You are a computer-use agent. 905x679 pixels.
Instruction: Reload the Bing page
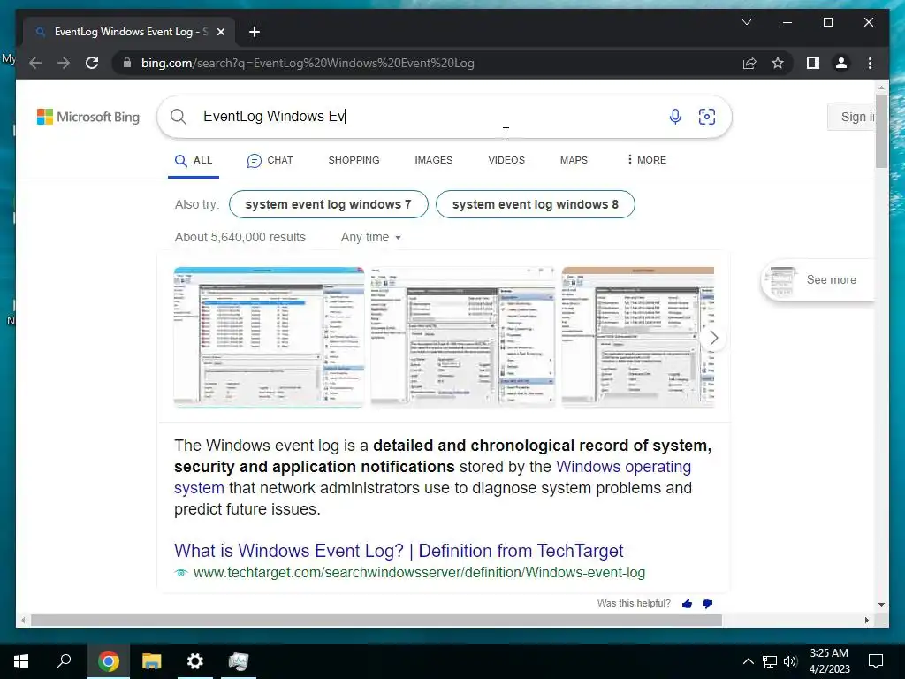pos(92,63)
